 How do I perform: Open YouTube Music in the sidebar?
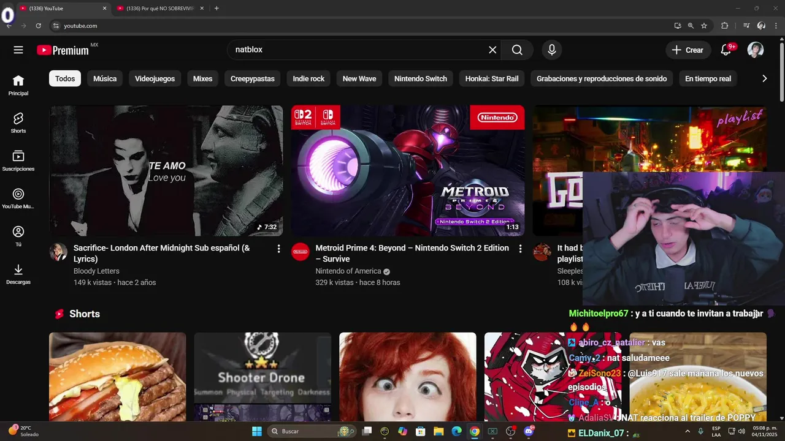(18, 199)
